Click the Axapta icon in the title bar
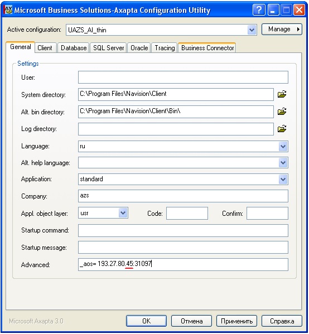 [x=8, y=10]
